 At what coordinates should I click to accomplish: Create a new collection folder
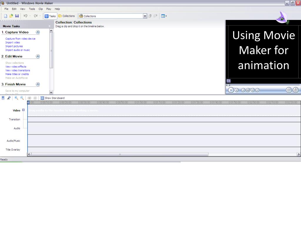(x=155, y=16)
